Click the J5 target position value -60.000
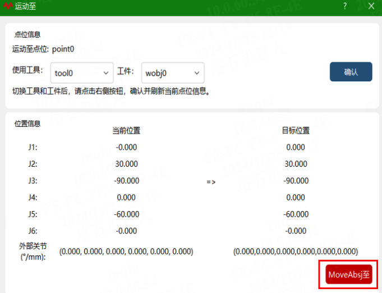 tap(296, 214)
